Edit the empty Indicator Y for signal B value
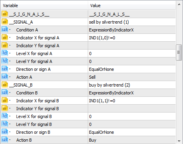This screenshot has width=183, height=144. point(132,109)
